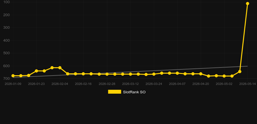
Task: Click the 2026-01-09 x-axis date label
Action: (x=13, y=84)
